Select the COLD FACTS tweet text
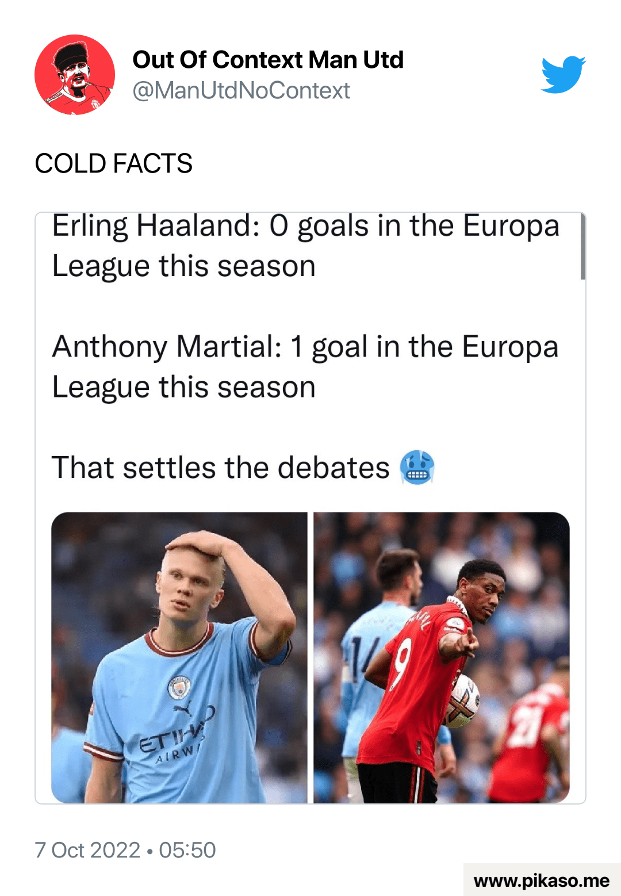 click(113, 163)
